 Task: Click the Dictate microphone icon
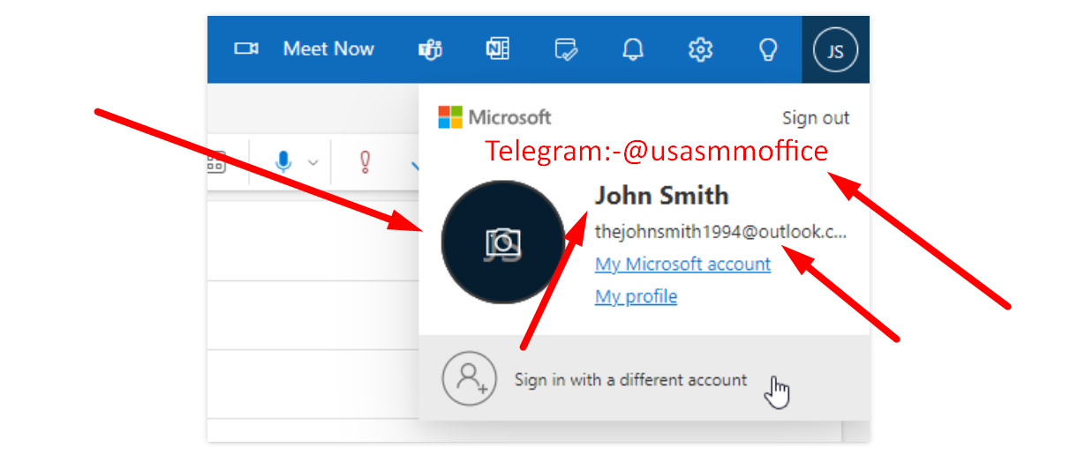pyautogui.click(x=283, y=162)
